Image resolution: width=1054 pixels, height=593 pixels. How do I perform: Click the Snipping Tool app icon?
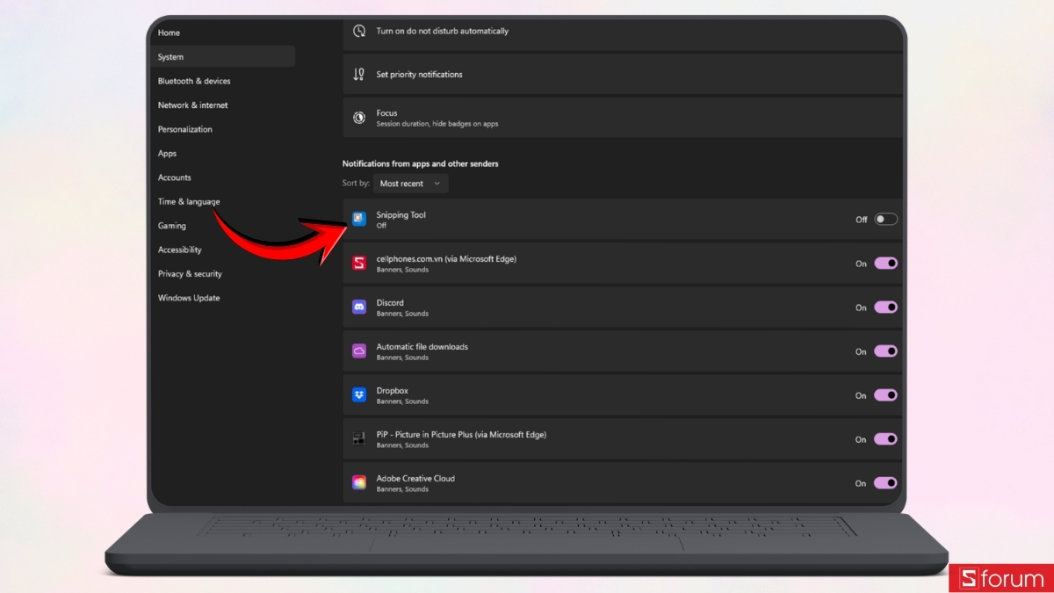(x=358, y=219)
